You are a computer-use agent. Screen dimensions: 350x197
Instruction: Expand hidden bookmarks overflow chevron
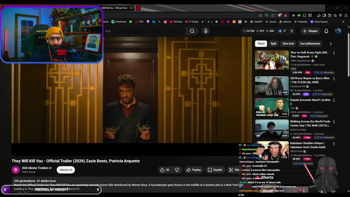(x=343, y=22)
